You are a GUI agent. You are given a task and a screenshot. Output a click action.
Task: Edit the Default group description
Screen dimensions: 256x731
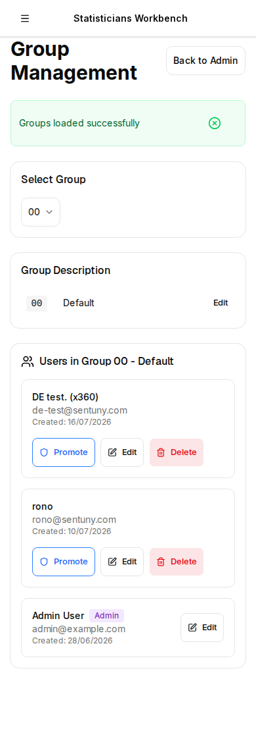click(221, 303)
